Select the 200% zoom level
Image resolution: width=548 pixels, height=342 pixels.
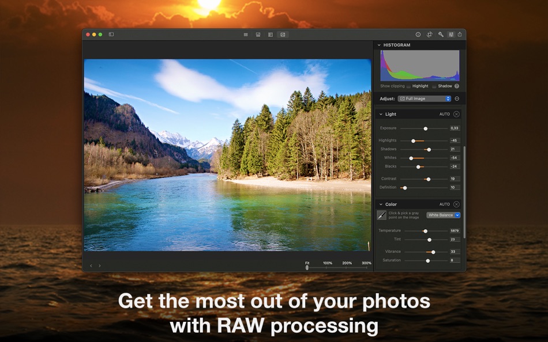(x=347, y=263)
